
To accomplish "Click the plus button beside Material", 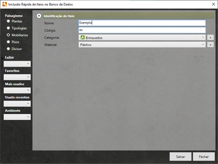I will [x=210, y=45].
